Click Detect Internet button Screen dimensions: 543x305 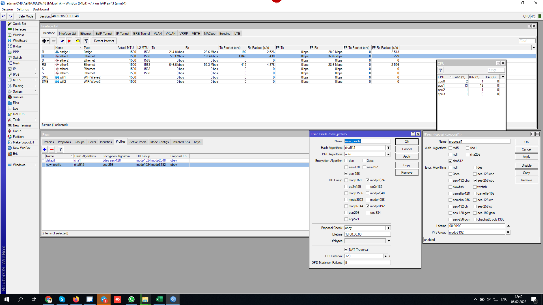coord(104,41)
